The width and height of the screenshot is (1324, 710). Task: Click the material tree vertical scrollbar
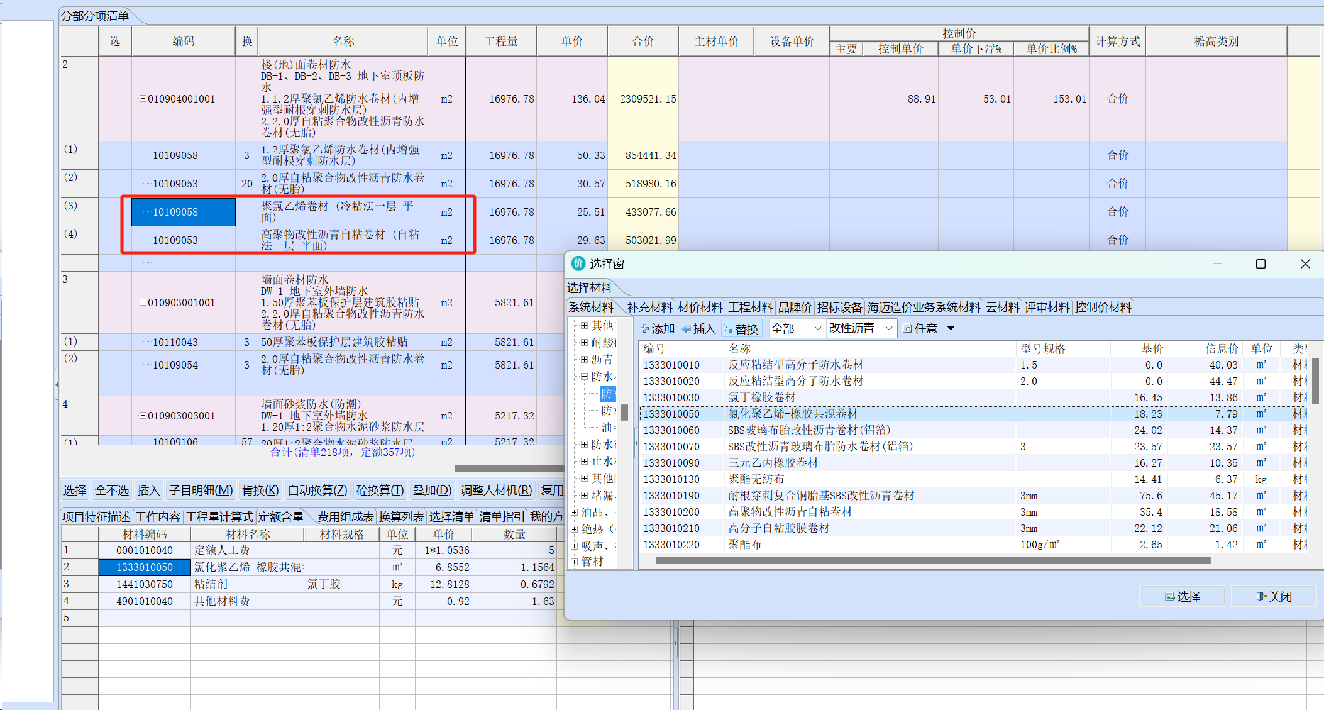pos(624,413)
